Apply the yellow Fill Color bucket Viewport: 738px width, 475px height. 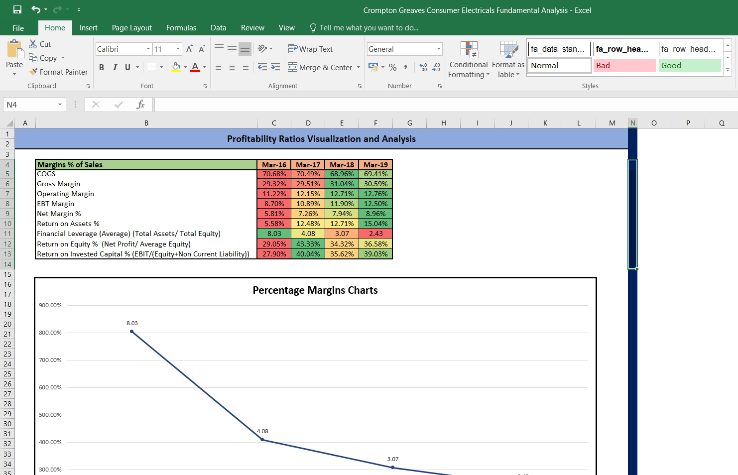[x=176, y=67]
